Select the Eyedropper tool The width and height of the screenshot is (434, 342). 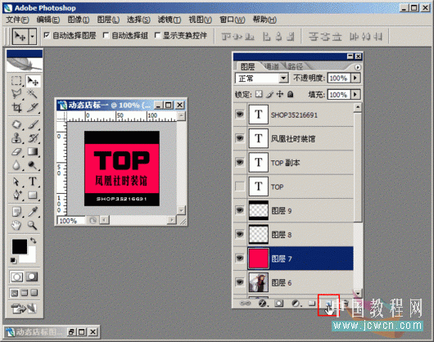(x=33, y=212)
